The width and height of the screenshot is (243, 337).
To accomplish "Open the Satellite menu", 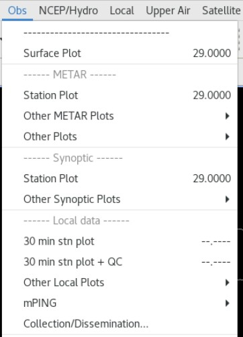I will coord(221,11).
